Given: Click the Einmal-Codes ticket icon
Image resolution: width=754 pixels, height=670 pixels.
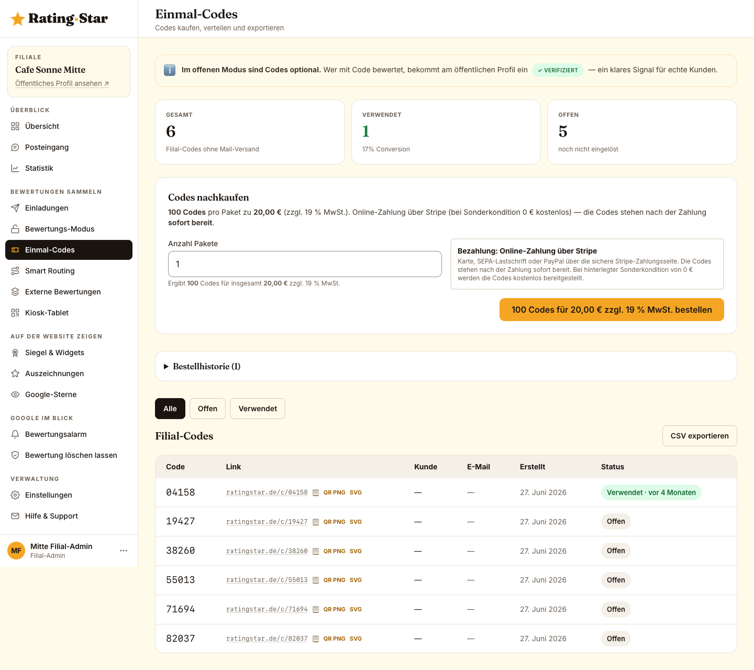Looking at the screenshot, I should click(15, 250).
